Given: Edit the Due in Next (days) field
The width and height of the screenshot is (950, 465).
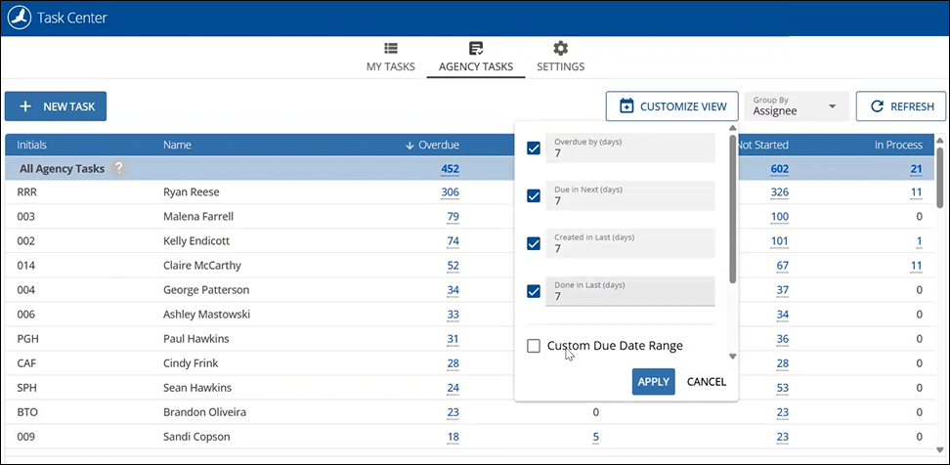Looking at the screenshot, I should (x=630, y=195).
